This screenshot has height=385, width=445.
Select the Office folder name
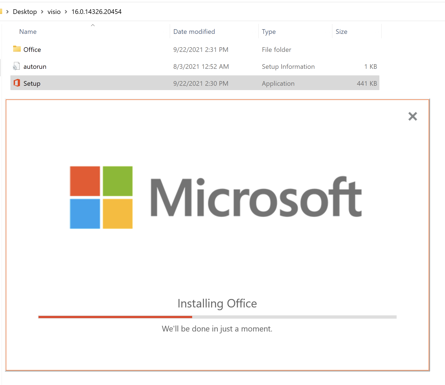point(32,50)
